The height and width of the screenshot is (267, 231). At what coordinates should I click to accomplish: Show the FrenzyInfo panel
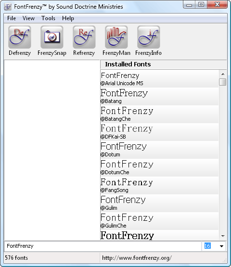click(148, 41)
